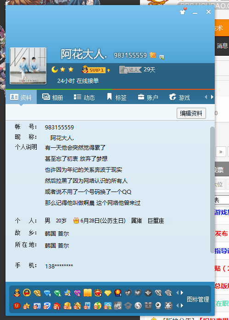The width and height of the screenshot is (229, 320).
Task: Open the skin changer shirt icon
Action: tap(183, 12)
